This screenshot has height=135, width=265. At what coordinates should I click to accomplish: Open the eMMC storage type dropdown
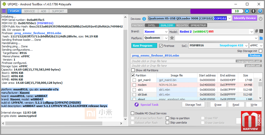[x=256, y=46]
